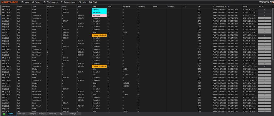Sort by Quantity column header
274x116 pixels.
pyautogui.click(x=54, y=6)
